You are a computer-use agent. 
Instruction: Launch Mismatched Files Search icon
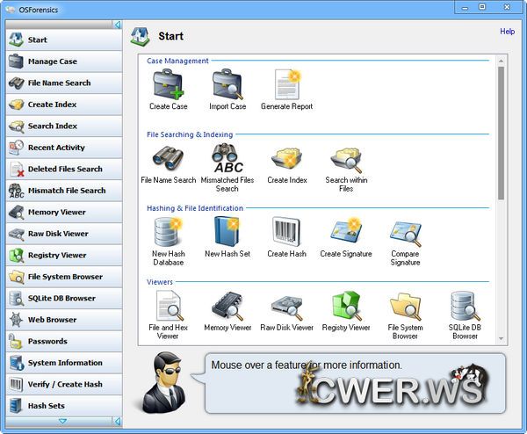(x=227, y=158)
